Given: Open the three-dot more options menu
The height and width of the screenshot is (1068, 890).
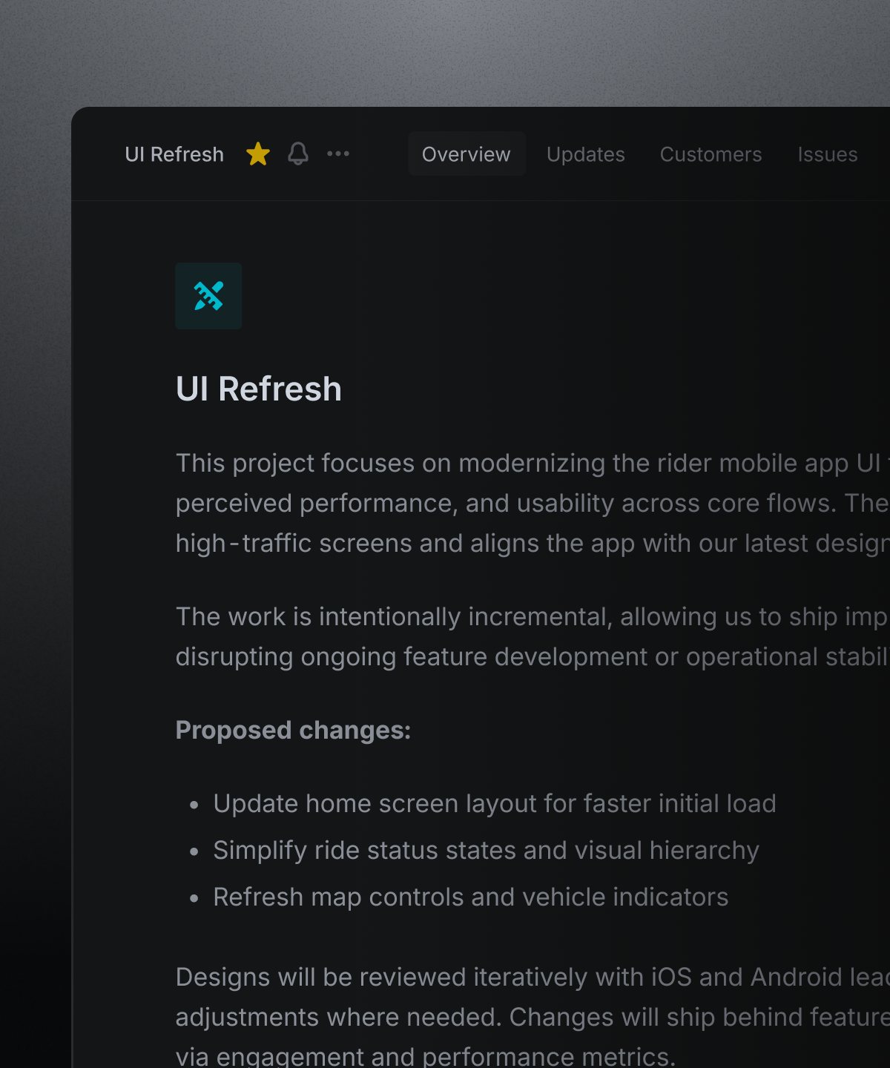Looking at the screenshot, I should 338,154.
